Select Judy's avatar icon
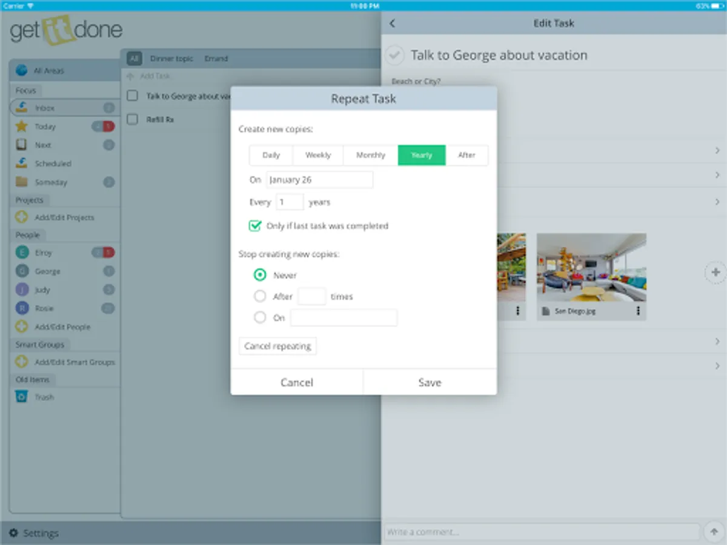Screen dimensions: 727x545 click(22, 290)
